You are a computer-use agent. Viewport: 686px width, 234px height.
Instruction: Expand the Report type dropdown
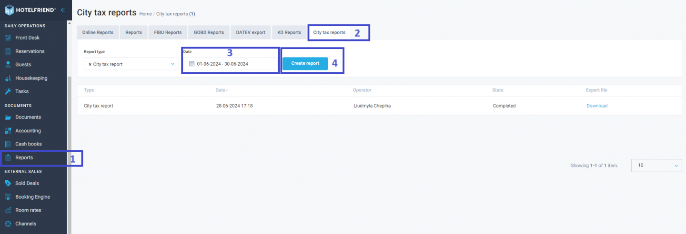point(131,64)
